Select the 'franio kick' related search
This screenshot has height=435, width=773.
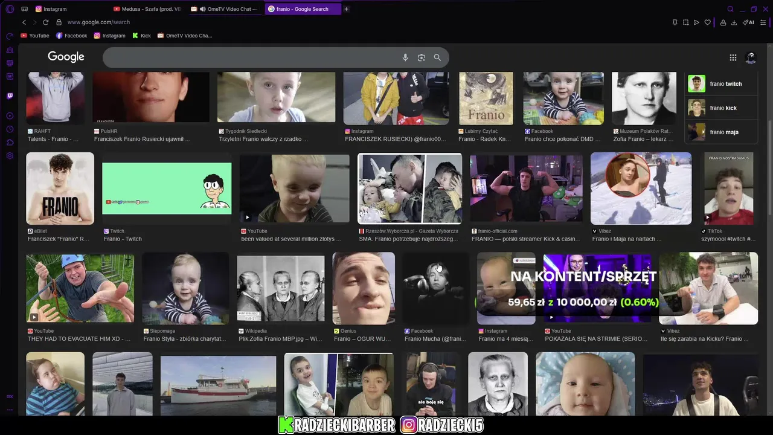[721, 108]
